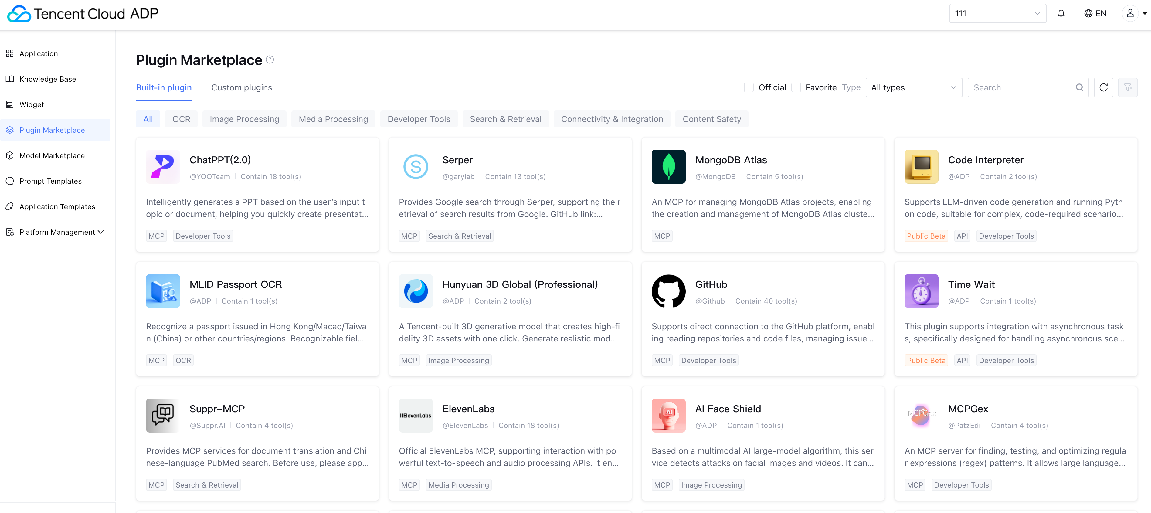Click the plugin Search input field

(1023, 88)
